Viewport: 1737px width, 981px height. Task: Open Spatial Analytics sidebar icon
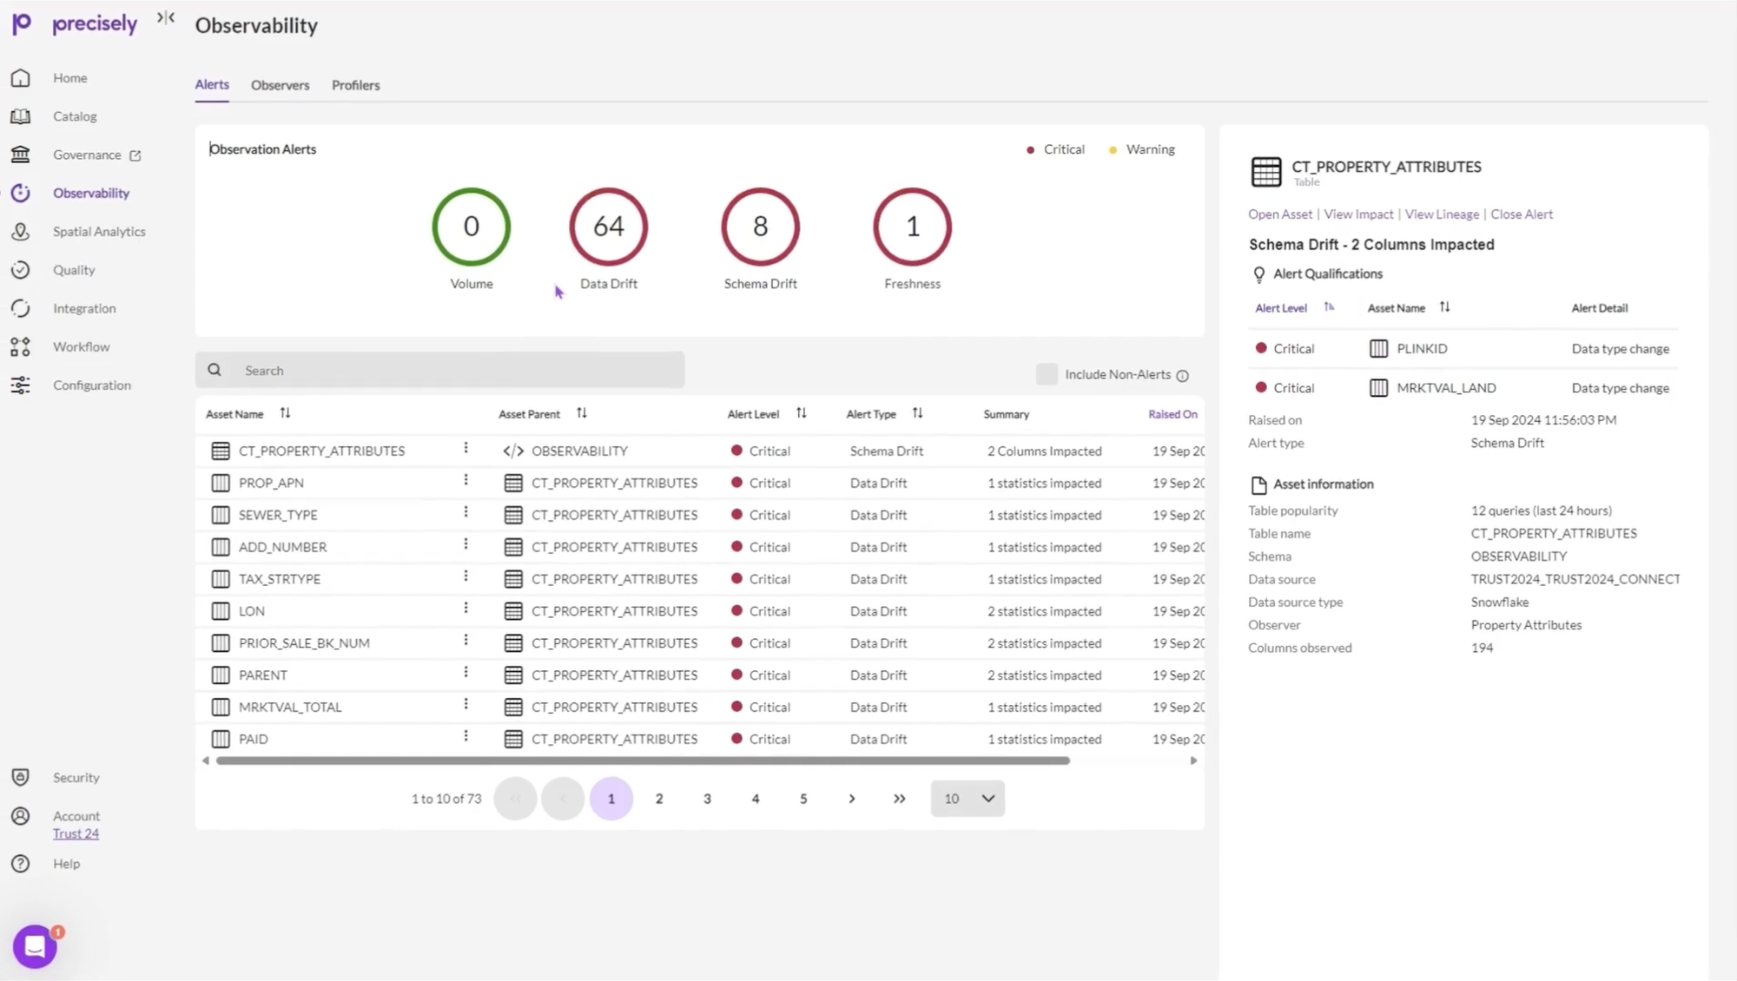tap(21, 232)
